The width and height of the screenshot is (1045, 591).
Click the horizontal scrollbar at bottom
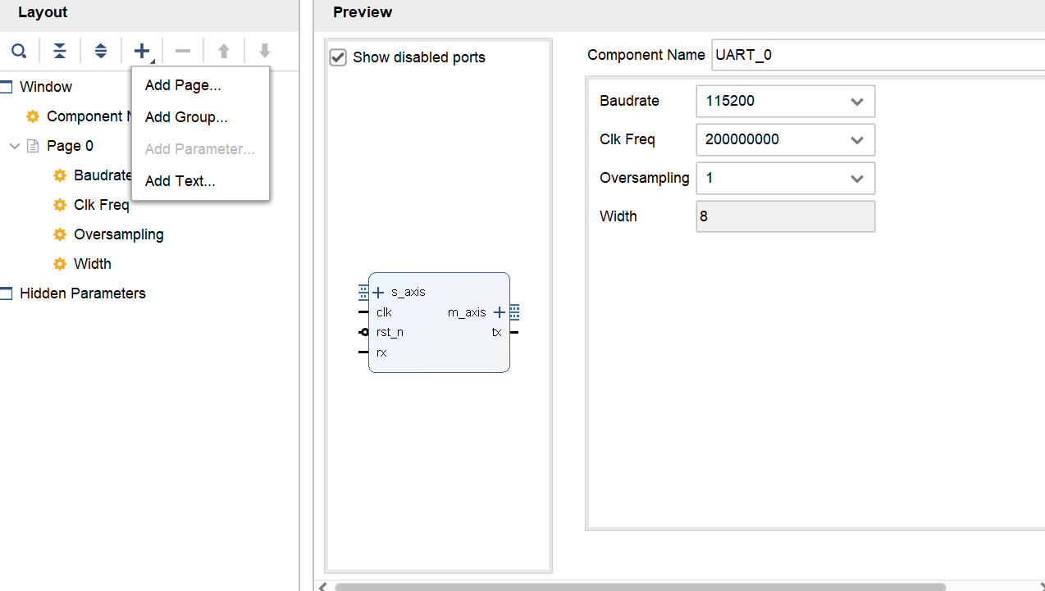pos(640,586)
